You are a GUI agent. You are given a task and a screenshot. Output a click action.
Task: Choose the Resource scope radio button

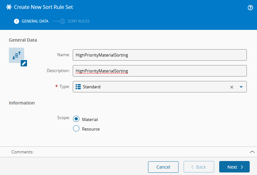click(76, 129)
